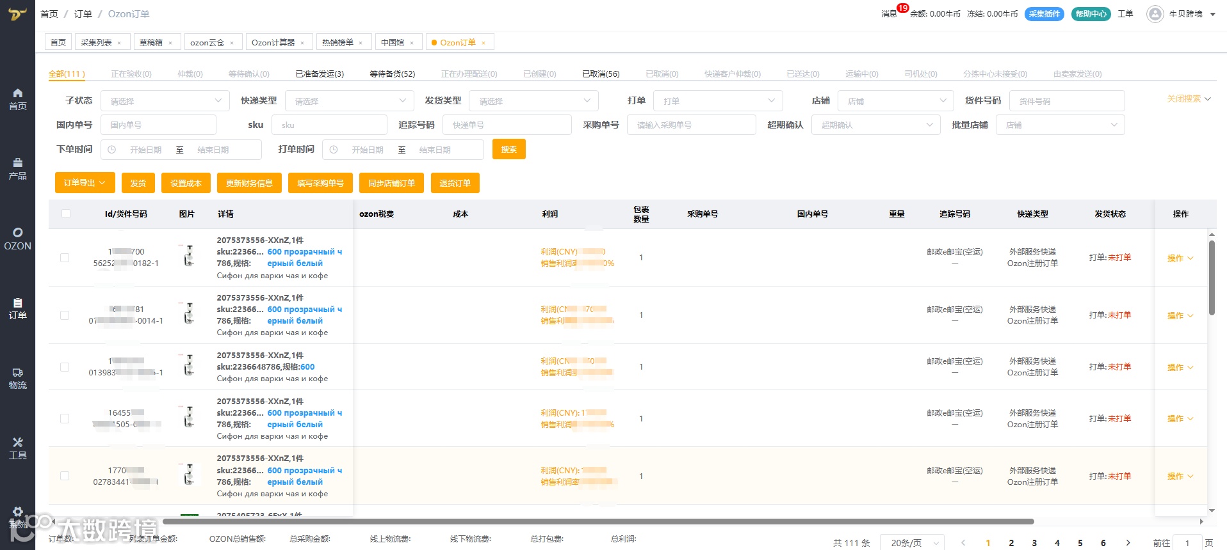Click the 搜索 search button
The width and height of the screenshot is (1227, 550).
[509, 150]
